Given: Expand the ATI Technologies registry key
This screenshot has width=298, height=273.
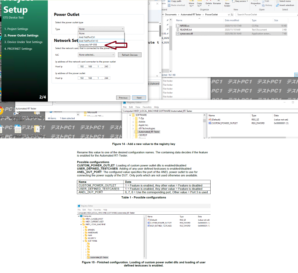Looking at the screenshot, I should (x=133, y=129).
